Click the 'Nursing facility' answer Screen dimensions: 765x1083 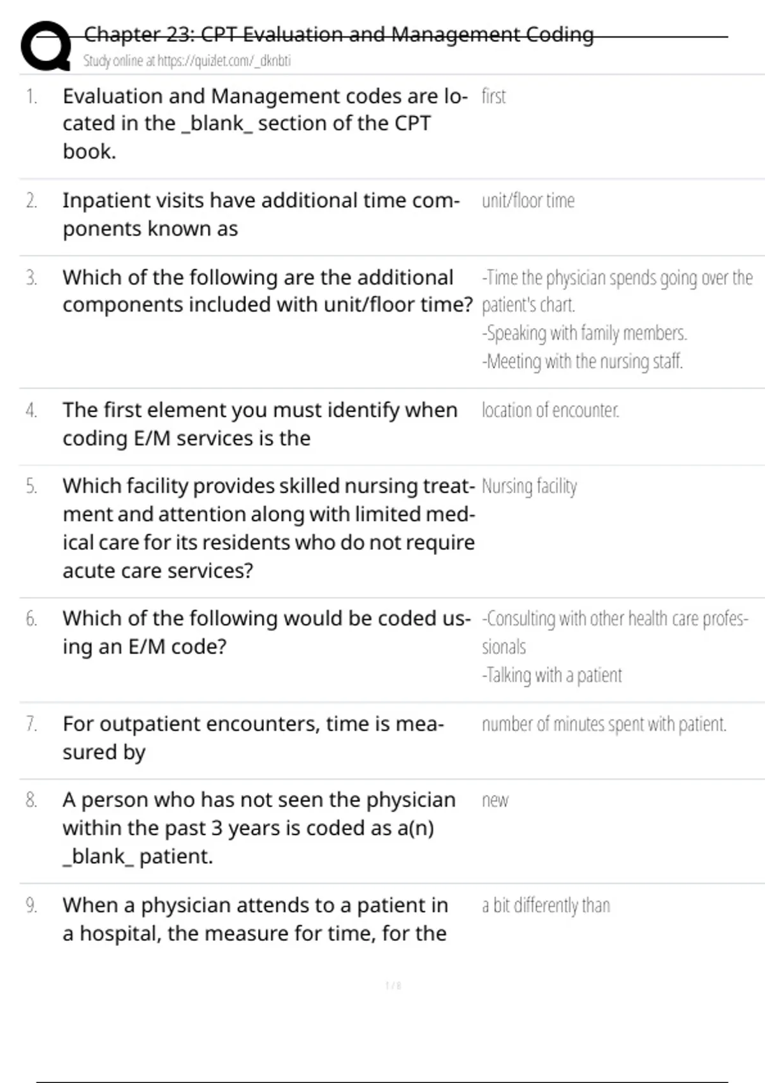529,487
